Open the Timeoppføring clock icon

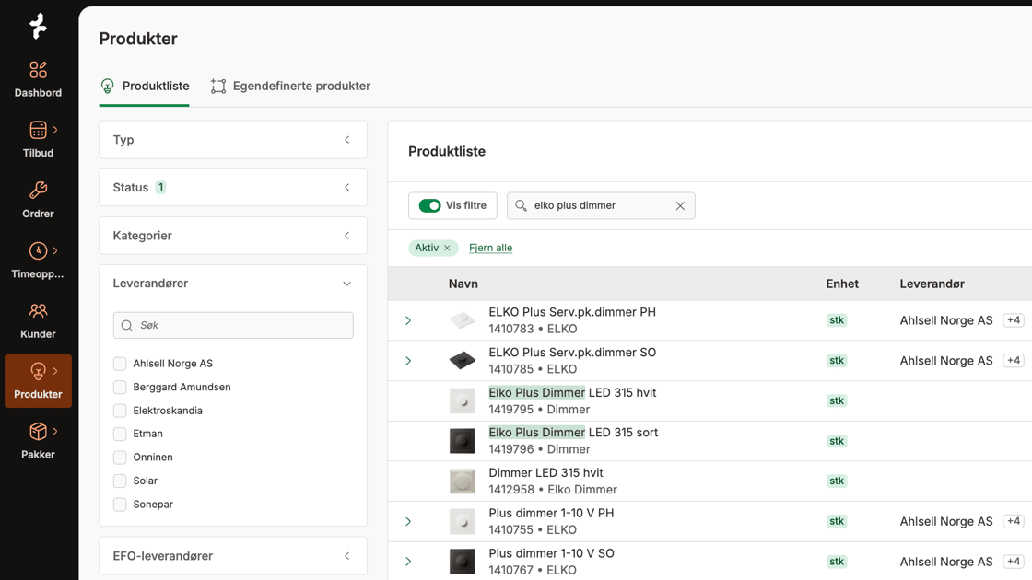[x=38, y=250]
